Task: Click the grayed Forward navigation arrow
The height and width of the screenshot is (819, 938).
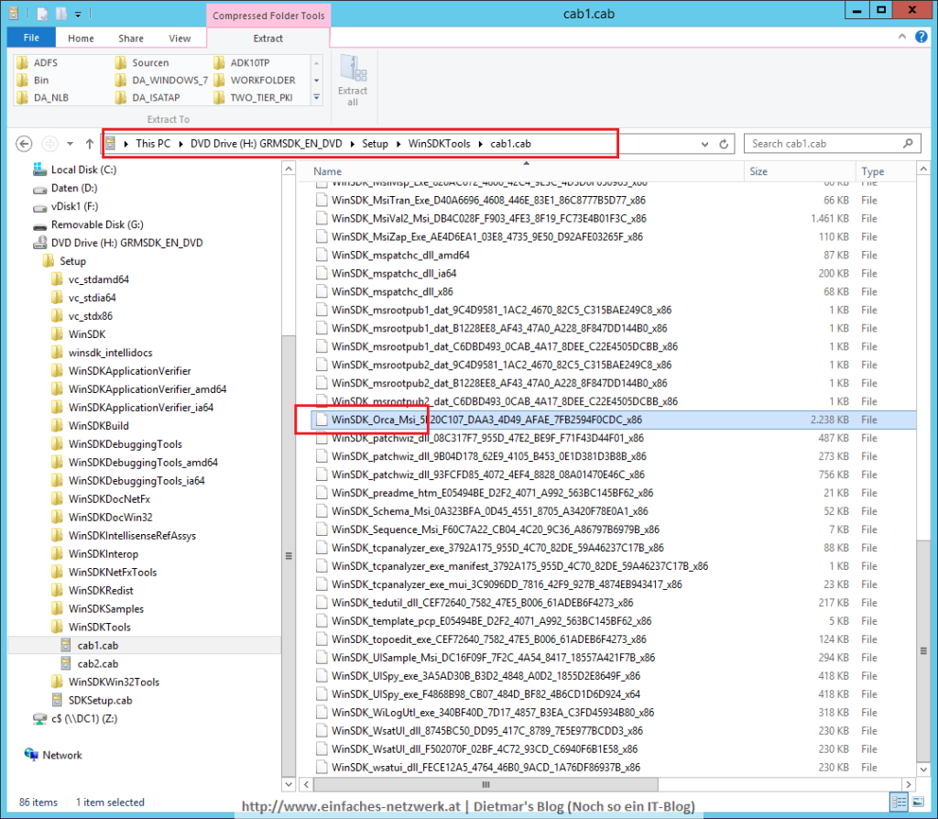Action: pyautogui.click(x=48, y=144)
